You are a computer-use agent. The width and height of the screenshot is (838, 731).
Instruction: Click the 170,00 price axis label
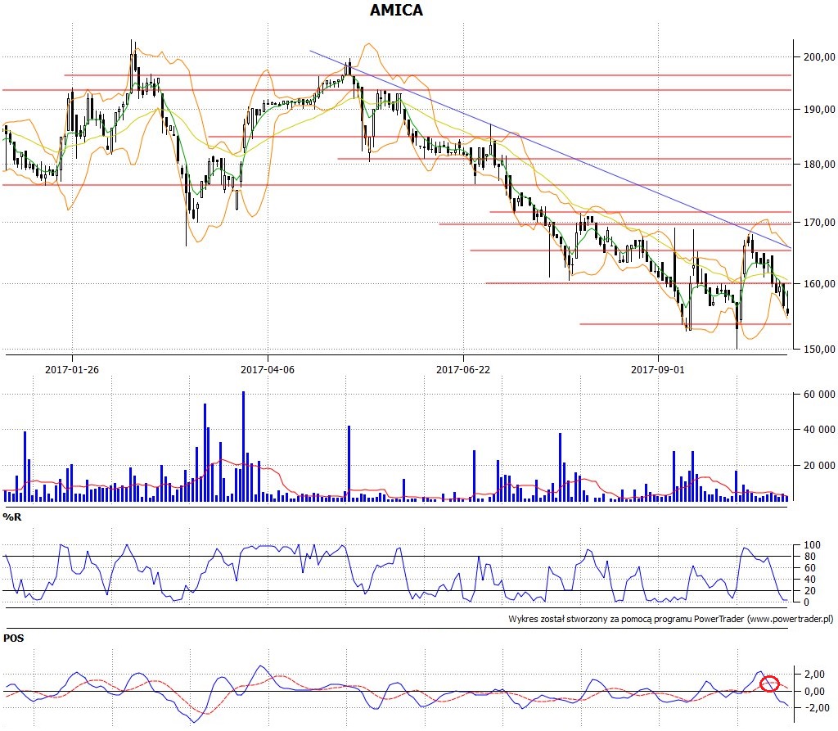(818, 223)
